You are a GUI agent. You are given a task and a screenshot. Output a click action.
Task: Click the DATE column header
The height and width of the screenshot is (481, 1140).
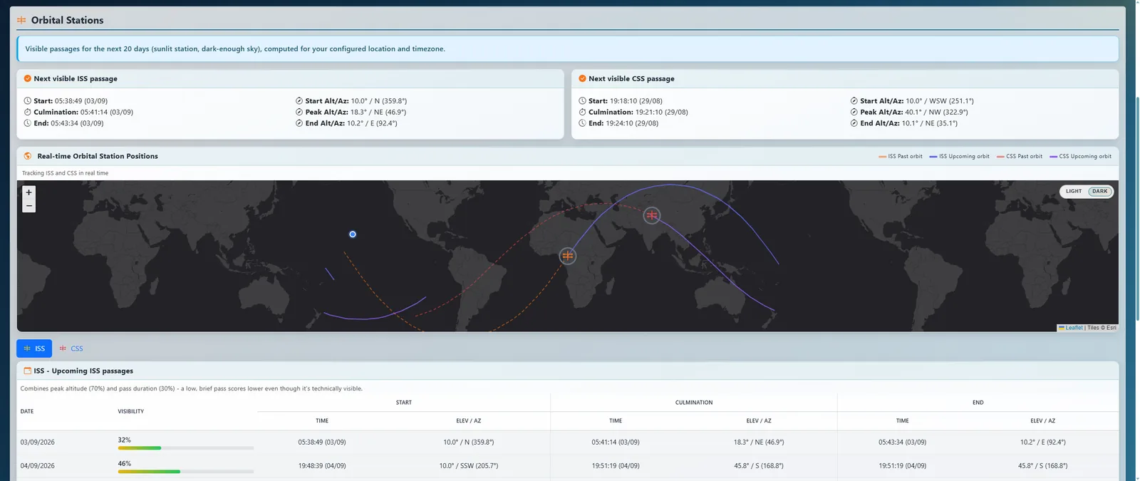(x=27, y=411)
